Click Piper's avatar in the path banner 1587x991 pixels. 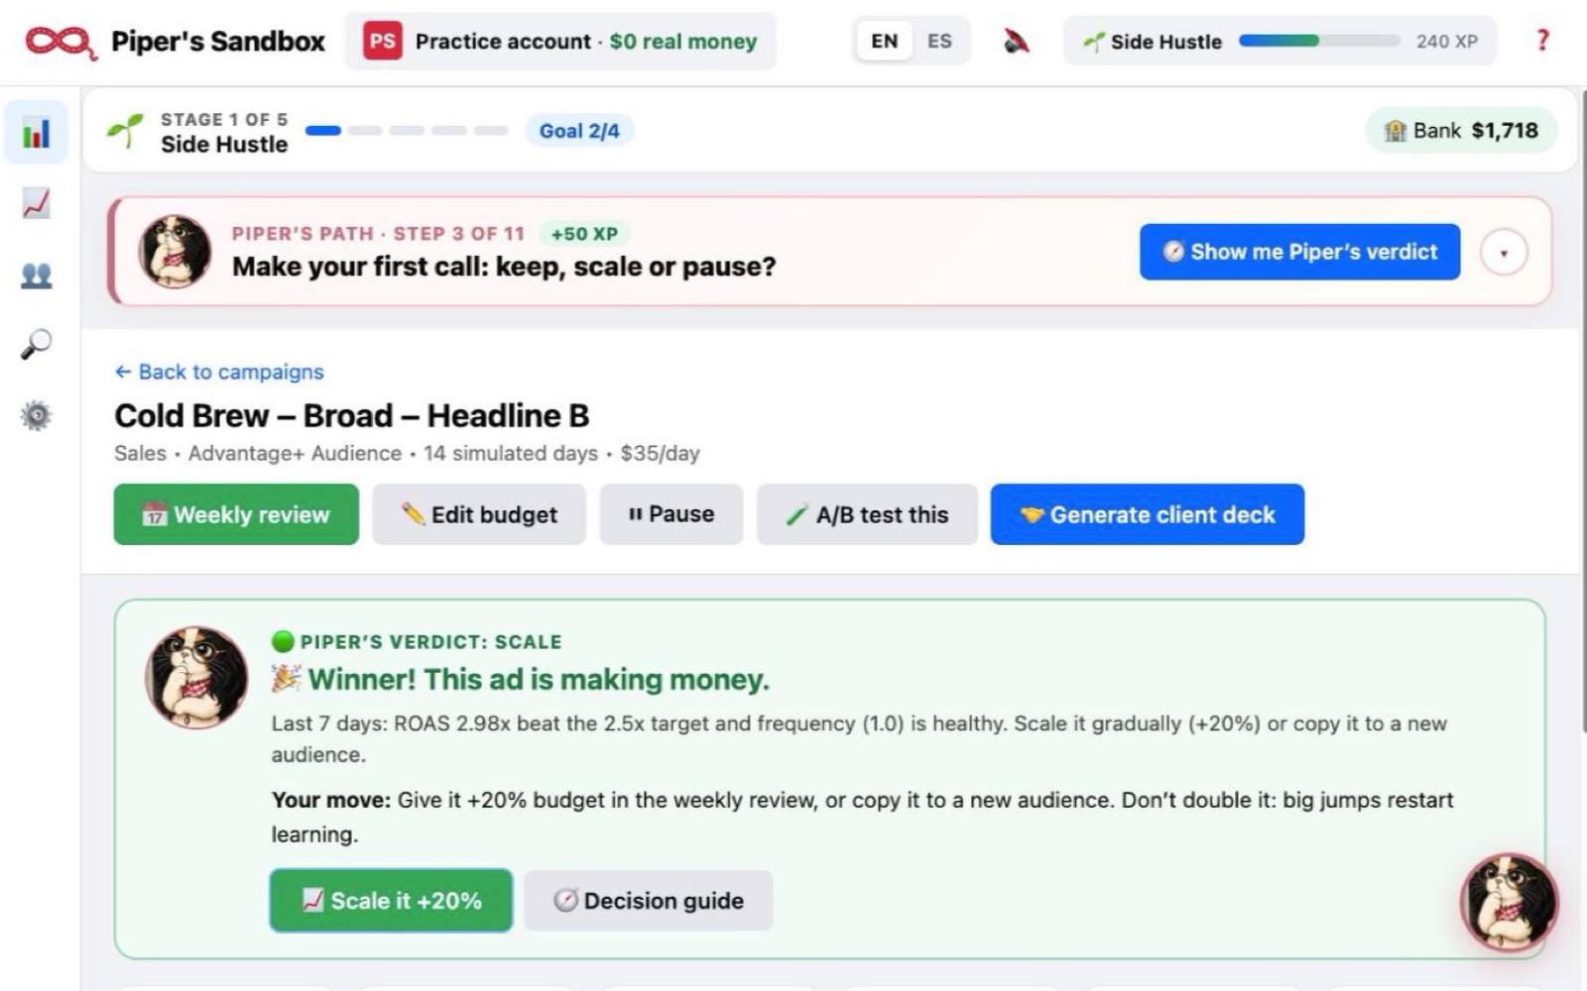[x=175, y=252]
